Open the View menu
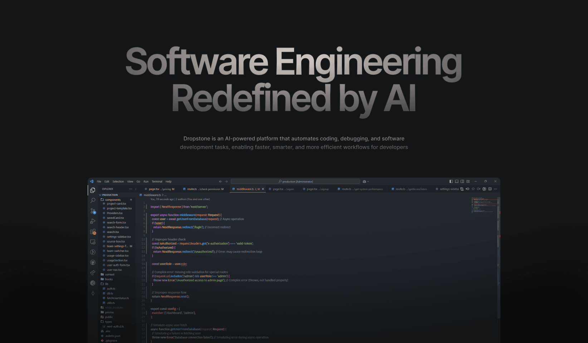 pos(130,182)
